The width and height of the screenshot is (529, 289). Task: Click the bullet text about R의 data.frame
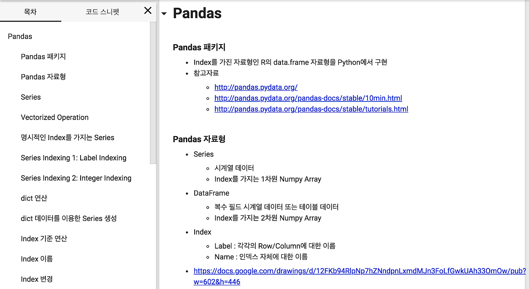click(290, 62)
